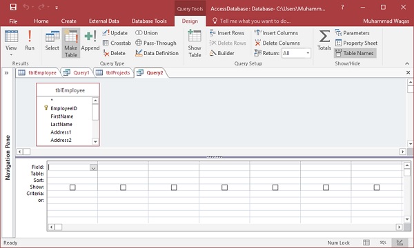414x248 pixels.
Task: Choose the Append query type icon
Action: pos(90,41)
